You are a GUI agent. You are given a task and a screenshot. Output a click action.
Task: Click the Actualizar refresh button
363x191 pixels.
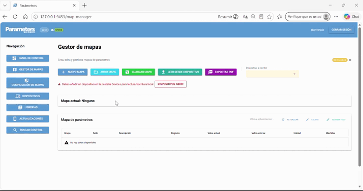(290, 119)
